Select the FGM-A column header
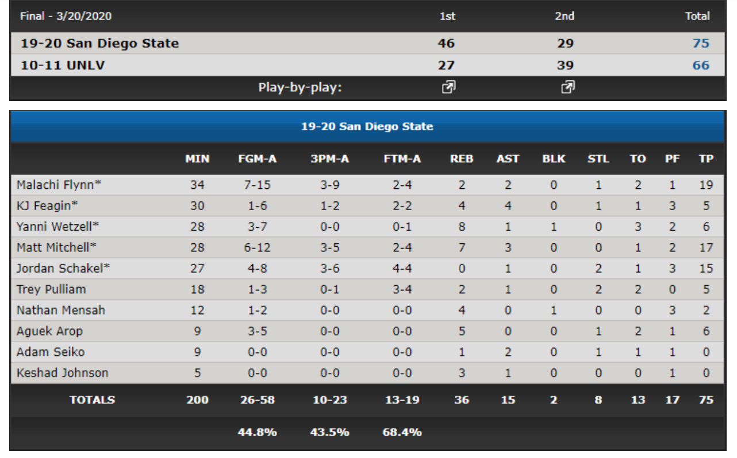Screen dimensions: 737x458 (x=258, y=160)
